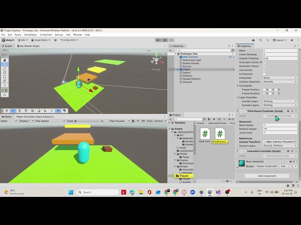
Task: Expand the Player object in Hierarchy
Action: pos(178,70)
